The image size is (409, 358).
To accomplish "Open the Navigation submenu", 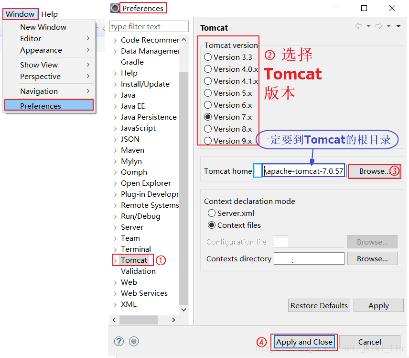I will (x=49, y=91).
